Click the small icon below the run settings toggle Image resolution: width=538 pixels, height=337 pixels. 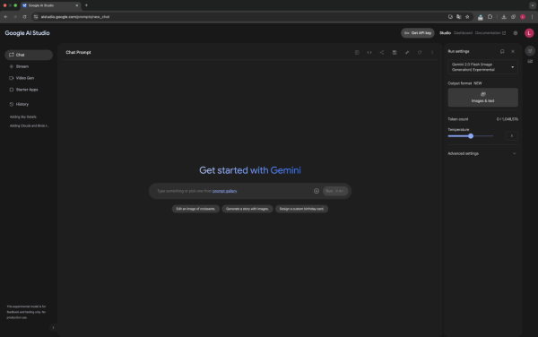click(530, 61)
